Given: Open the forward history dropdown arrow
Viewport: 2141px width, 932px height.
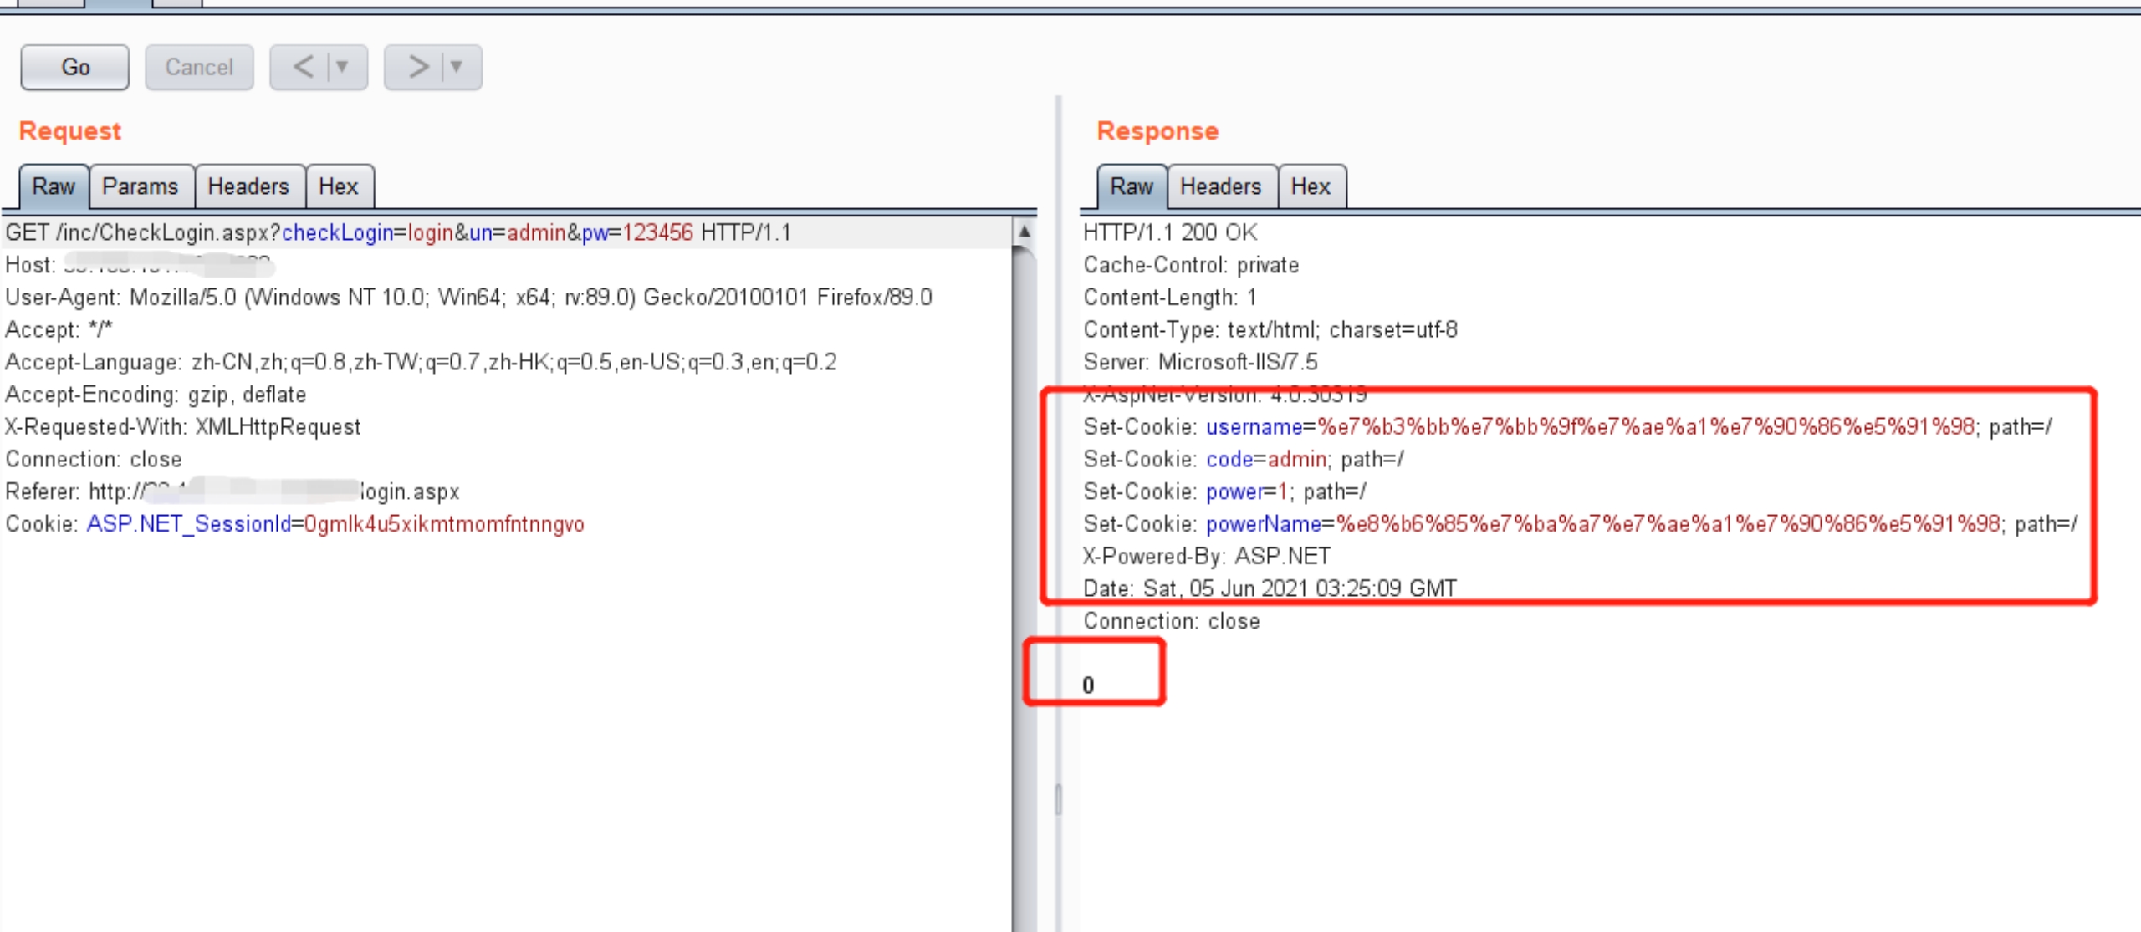Looking at the screenshot, I should coord(457,67).
